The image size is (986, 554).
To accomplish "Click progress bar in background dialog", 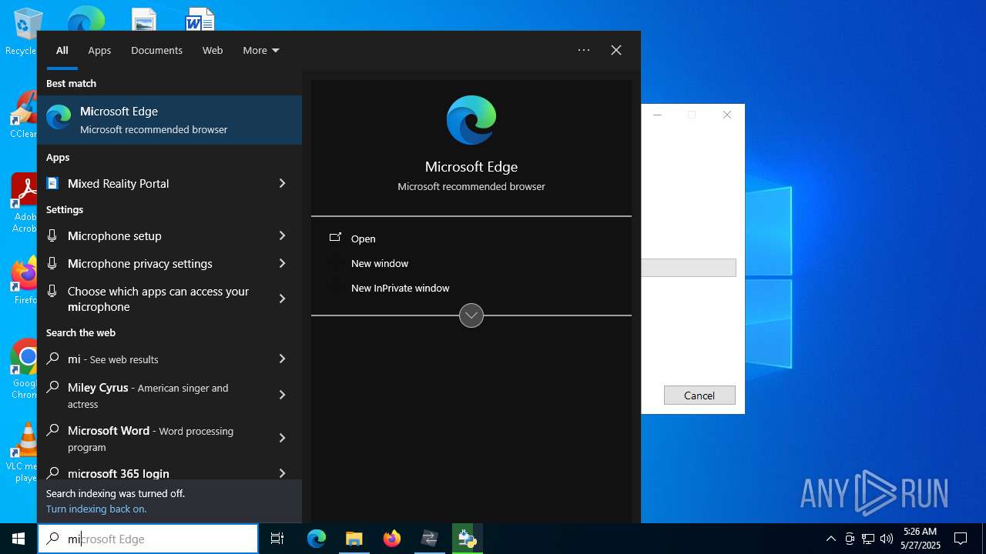I will click(689, 268).
